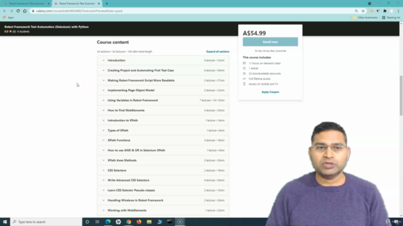Click the Access on mobile and TV icon
Image resolution: width=403 pixels, height=226 pixels.
[x=244, y=84]
